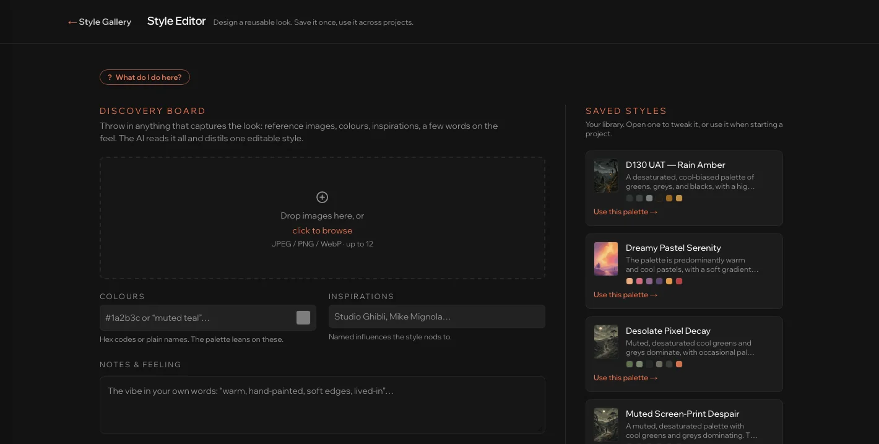Click the peach first dot in Dreamy Pastel palette
Viewport: 879px width, 444px height.
coord(630,281)
